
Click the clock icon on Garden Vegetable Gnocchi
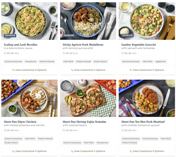click(122, 53)
